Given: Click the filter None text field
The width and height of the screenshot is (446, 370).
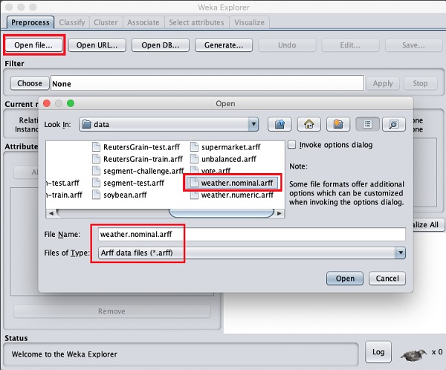Looking at the screenshot, I should [x=207, y=83].
